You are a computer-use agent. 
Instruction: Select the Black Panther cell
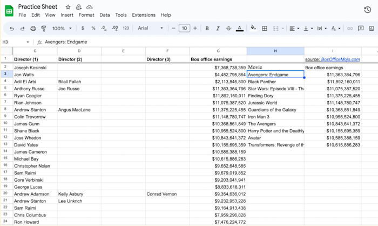pyautogui.click(x=275, y=82)
